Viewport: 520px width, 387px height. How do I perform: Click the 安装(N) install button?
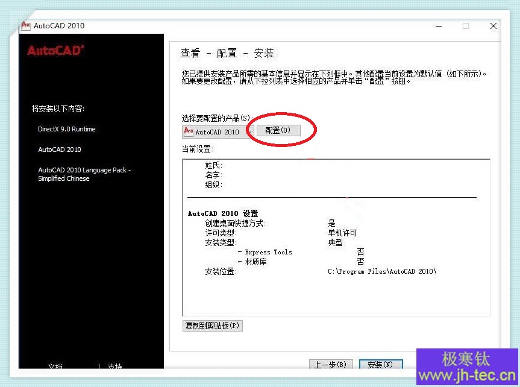381,365
